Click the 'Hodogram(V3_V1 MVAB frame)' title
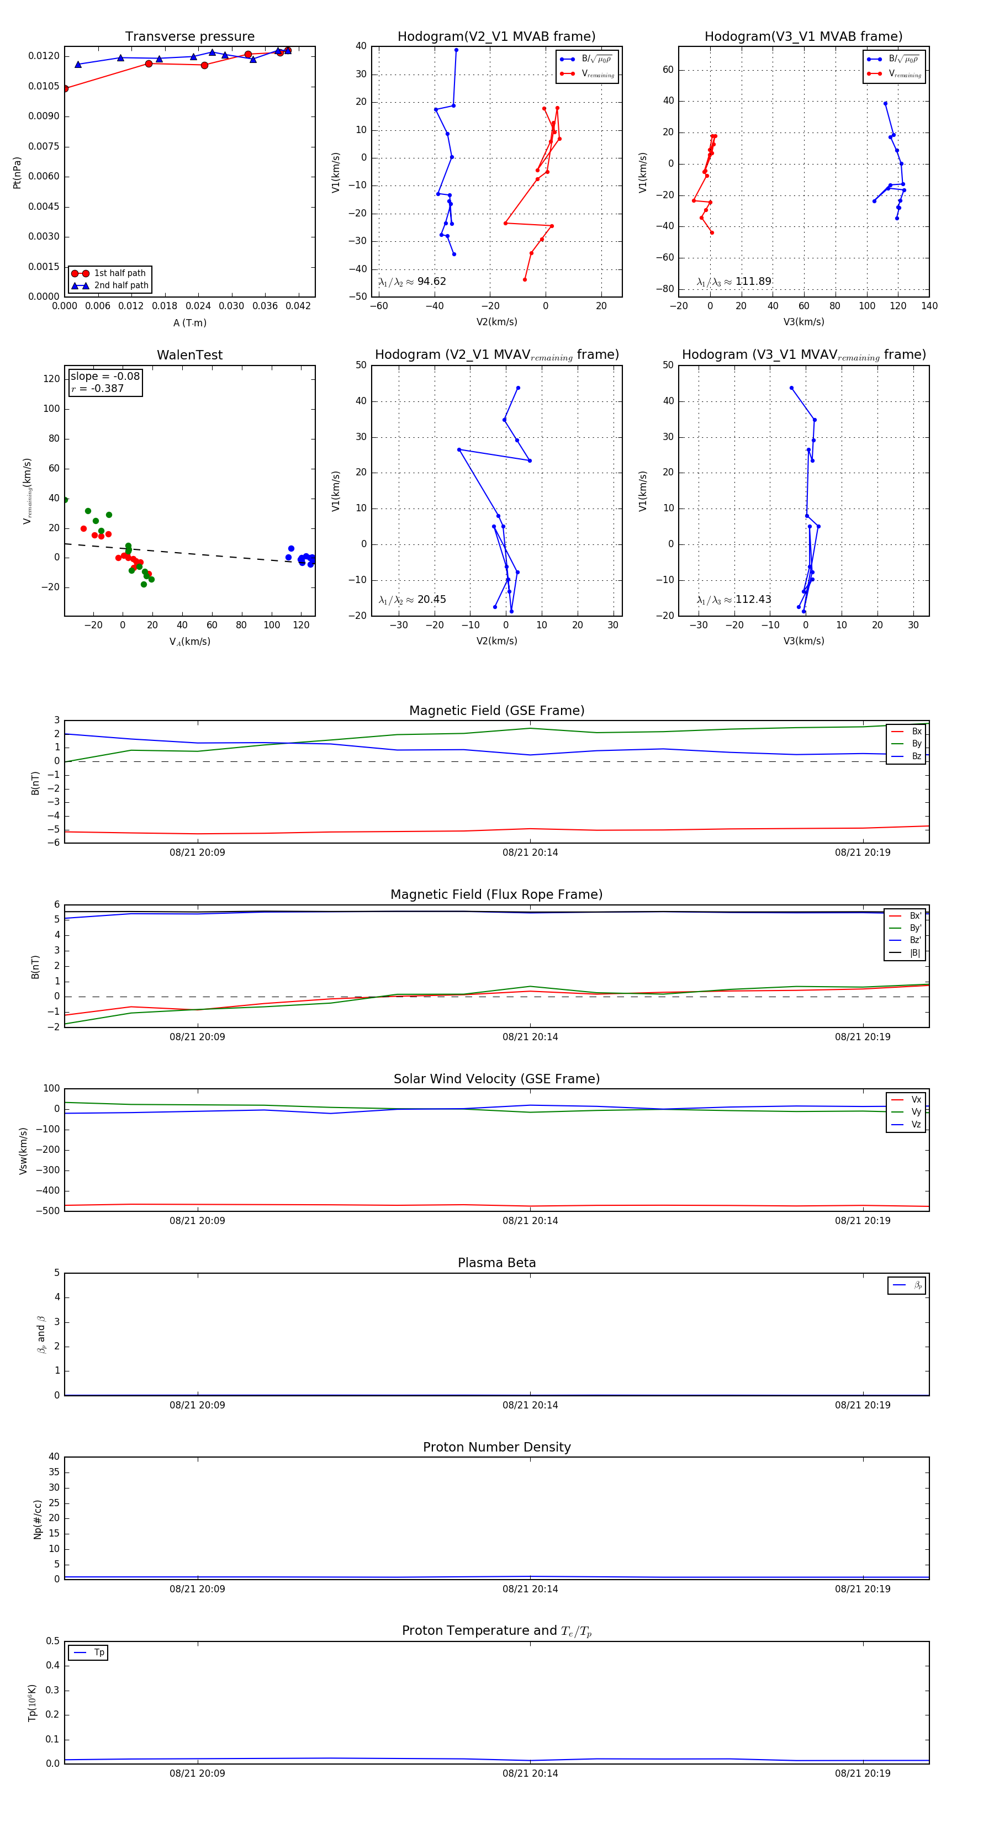Screen dimensions: 994x1822 tap(803, 37)
